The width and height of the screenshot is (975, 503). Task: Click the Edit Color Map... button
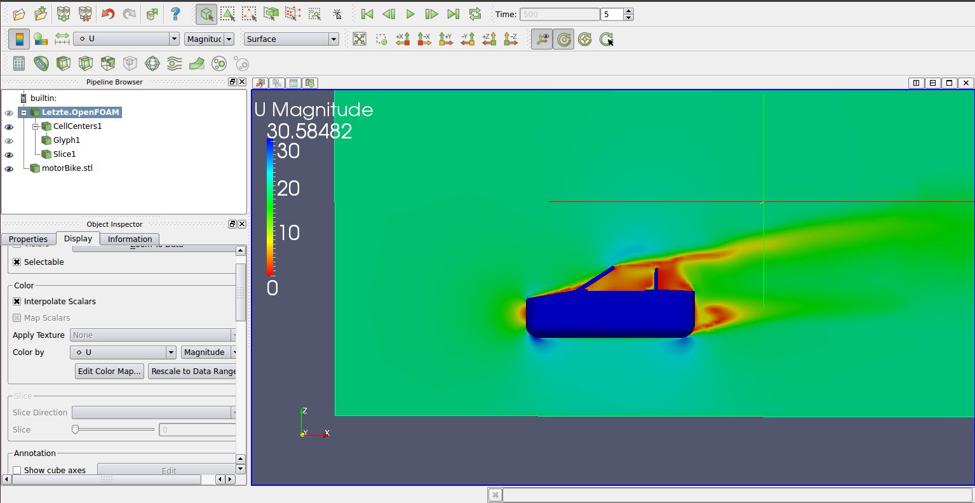tap(109, 372)
